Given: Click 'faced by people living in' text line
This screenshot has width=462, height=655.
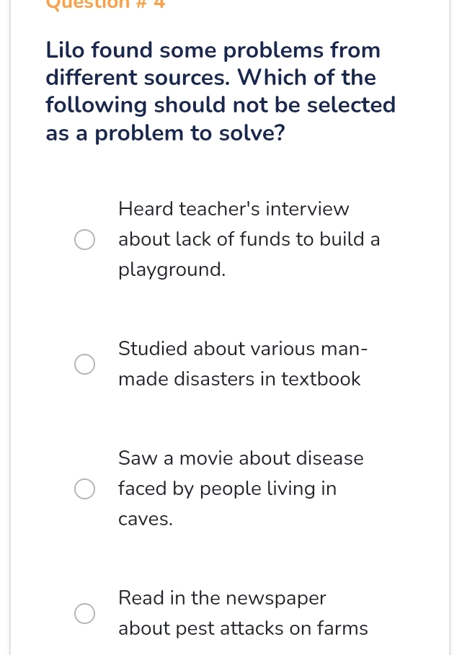Looking at the screenshot, I should click(227, 489).
